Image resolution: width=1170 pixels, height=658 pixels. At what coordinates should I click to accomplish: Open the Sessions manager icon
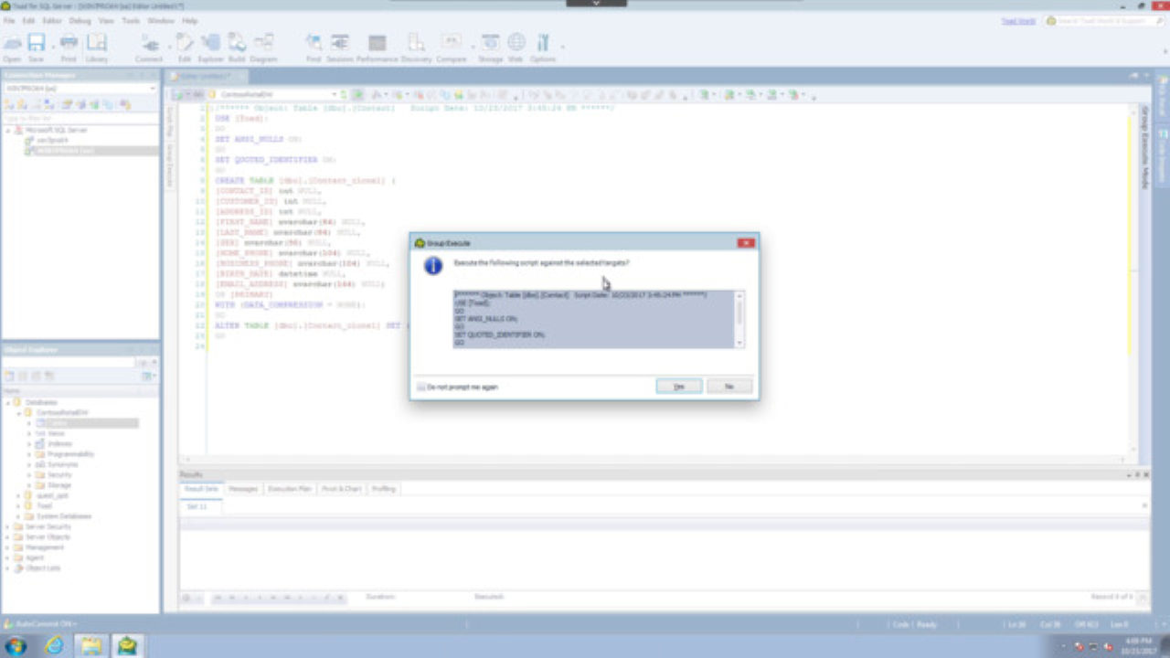pos(340,43)
